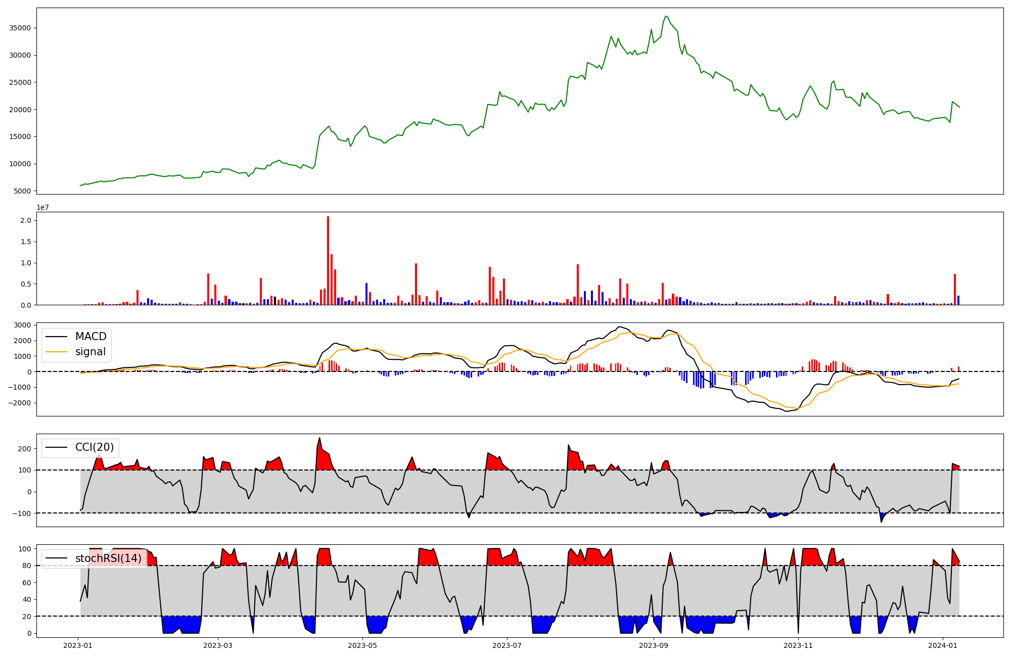The width and height of the screenshot is (1011, 657).
Task: Click the 1e7 volume scale exponent label
Action: tap(42, 207)
